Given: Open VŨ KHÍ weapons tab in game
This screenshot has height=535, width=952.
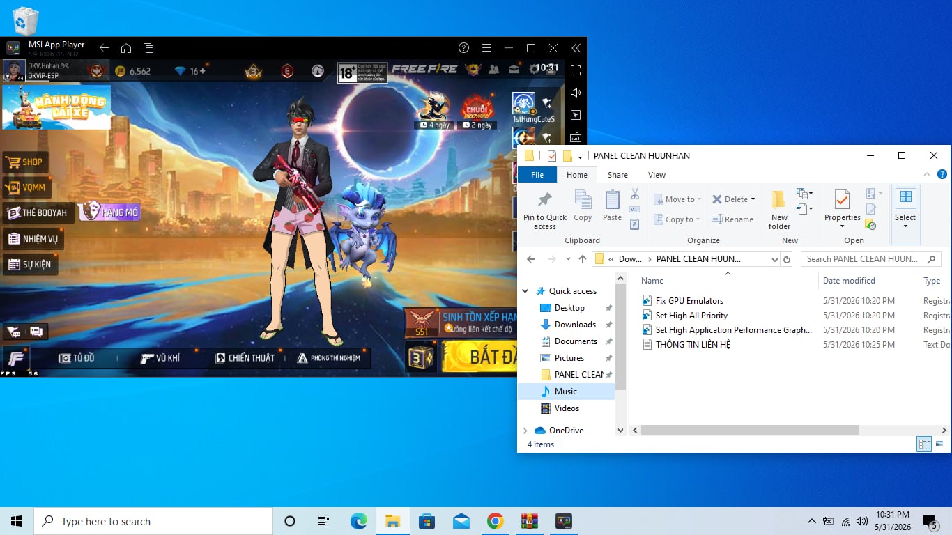Looking at the screenshot, I should 160,358.
